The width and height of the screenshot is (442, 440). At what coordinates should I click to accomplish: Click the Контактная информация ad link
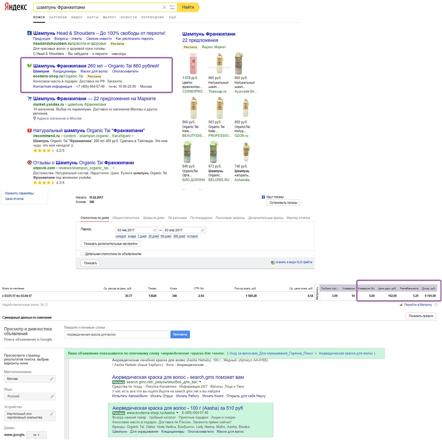pos(52,86)
